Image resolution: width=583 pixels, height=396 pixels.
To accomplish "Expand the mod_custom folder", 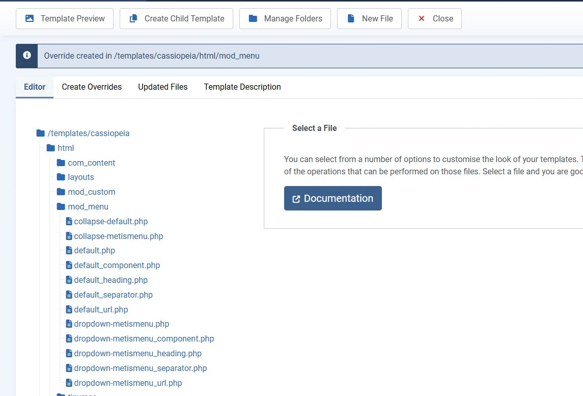I will pos(86,192).
